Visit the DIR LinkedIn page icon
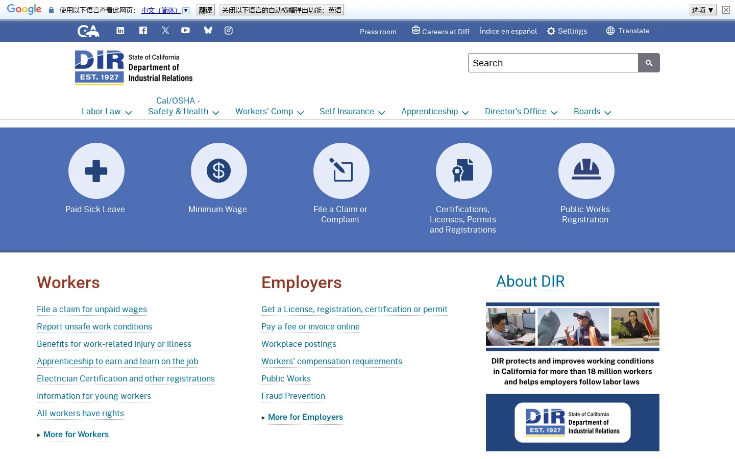Screen dimensions: 735x459 coord(120,31)
